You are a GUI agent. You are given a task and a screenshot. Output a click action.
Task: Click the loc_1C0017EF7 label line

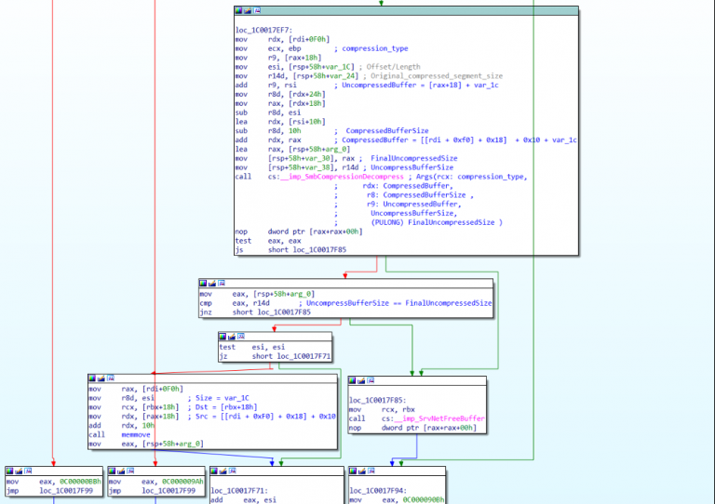[265, 31]
